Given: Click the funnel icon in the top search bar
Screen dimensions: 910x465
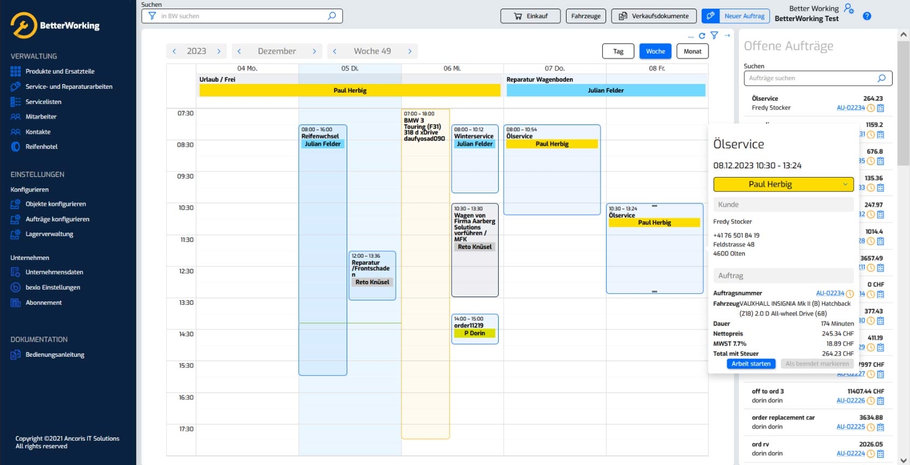Looking at the screenshot, I should pos(152,16).
